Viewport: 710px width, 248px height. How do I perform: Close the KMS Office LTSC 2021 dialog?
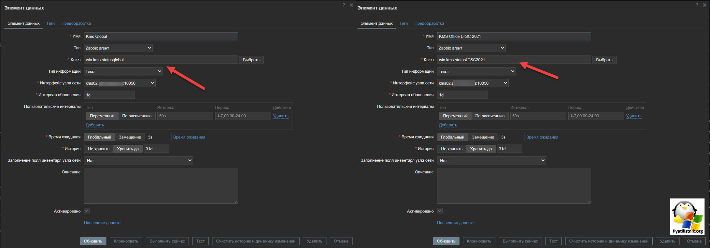704,5
